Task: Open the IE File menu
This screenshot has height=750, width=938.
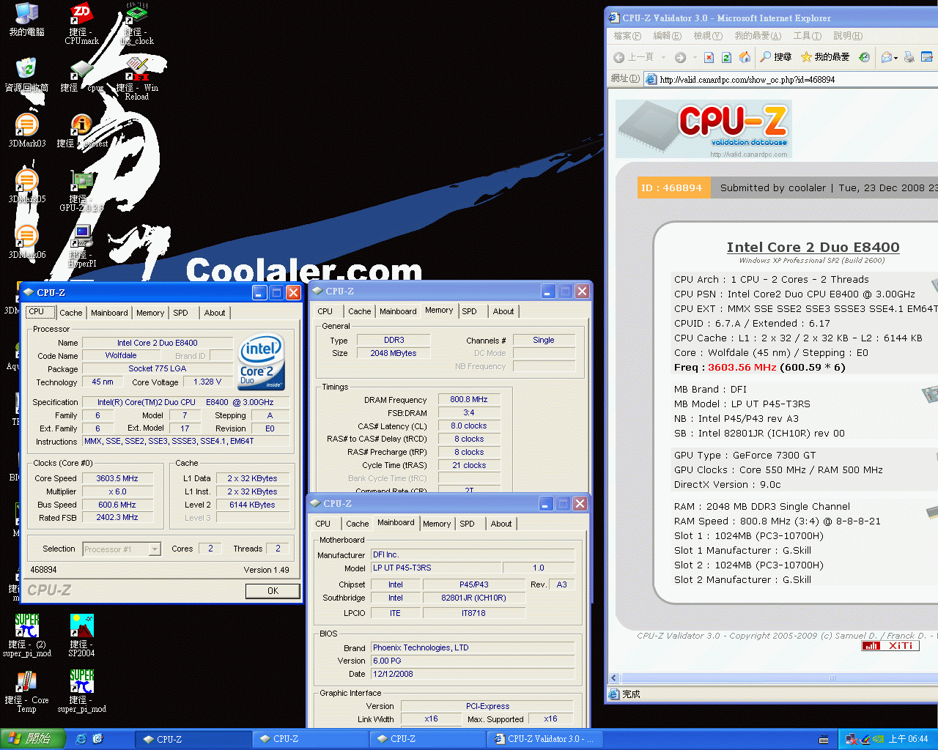Action: point(627,36)
